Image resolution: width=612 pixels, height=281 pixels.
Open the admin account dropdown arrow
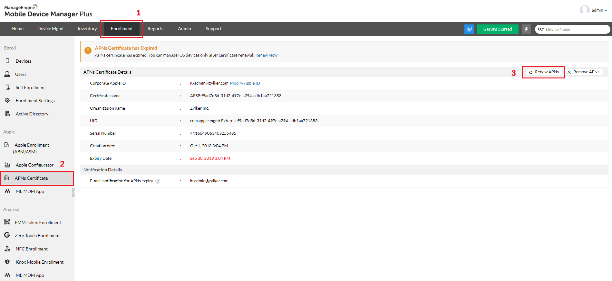(606, 11)
